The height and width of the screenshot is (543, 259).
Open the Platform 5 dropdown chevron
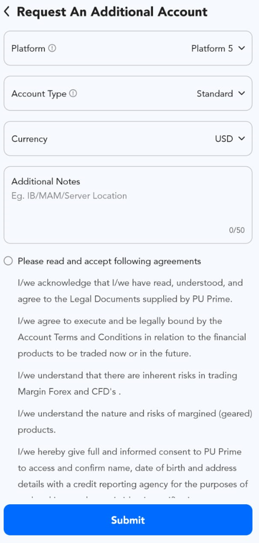[242, 48]
